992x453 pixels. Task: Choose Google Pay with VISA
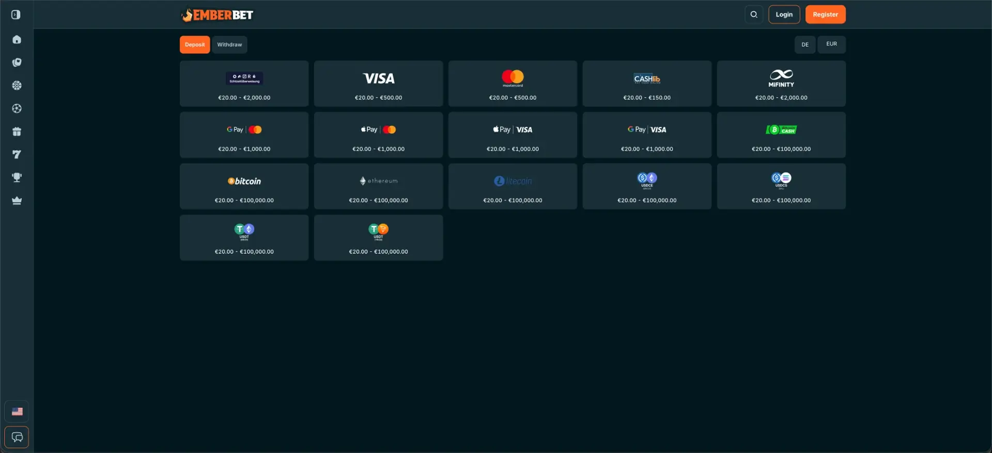click(x=647, y=135)
